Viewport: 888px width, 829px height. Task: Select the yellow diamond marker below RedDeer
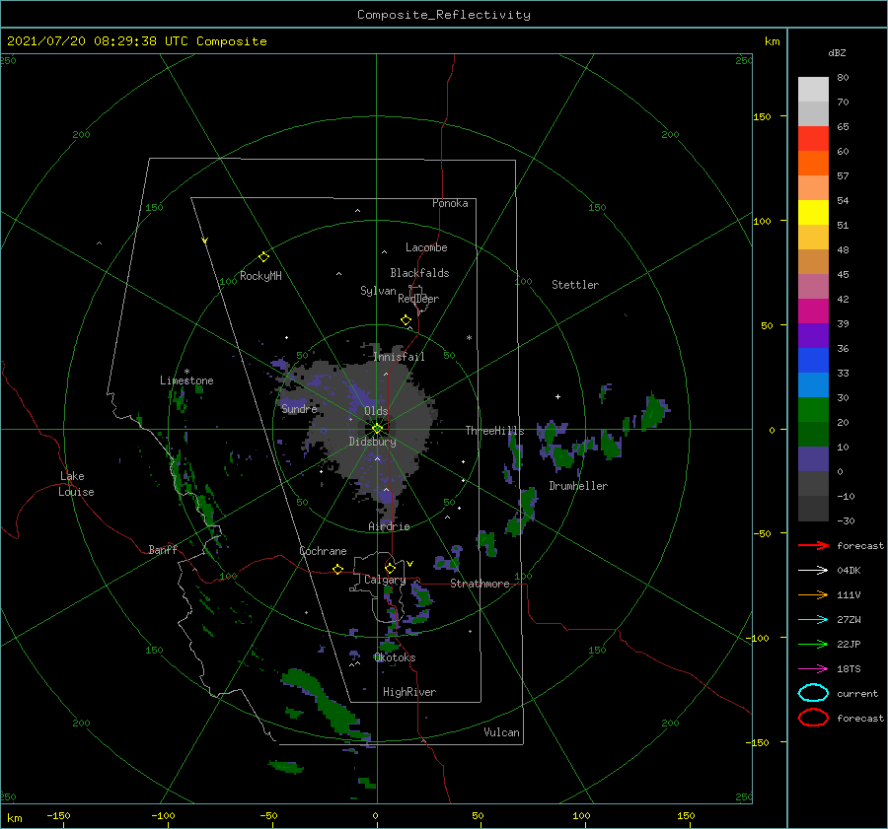[x=407, y=320]
